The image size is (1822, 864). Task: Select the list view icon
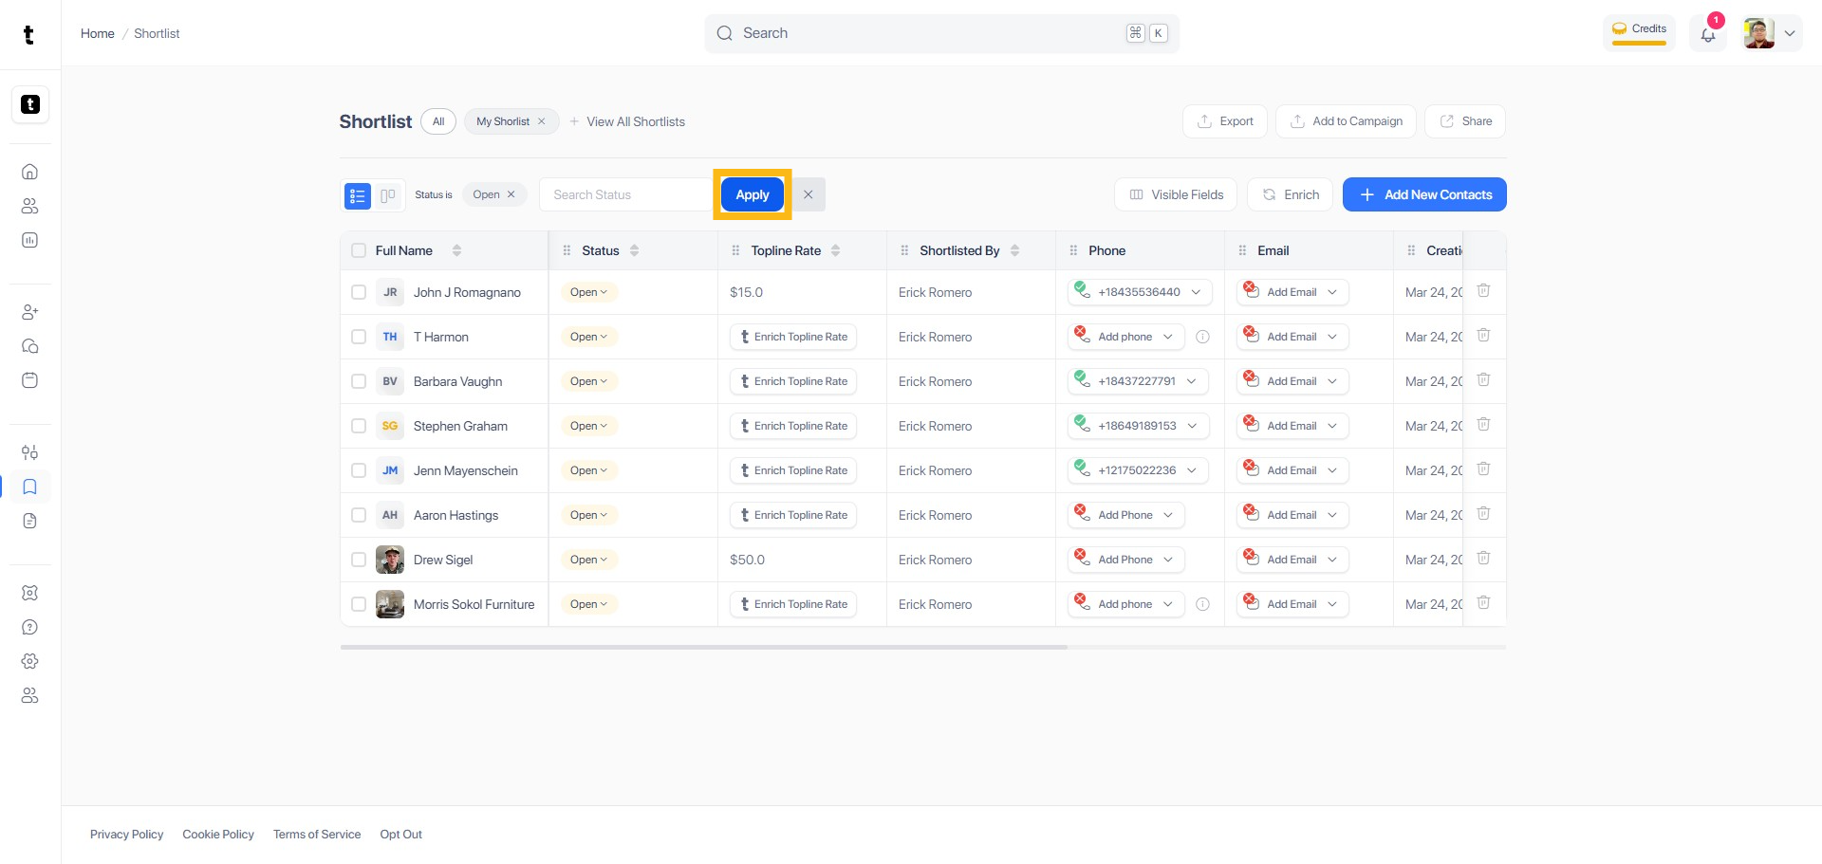point(358,195)
